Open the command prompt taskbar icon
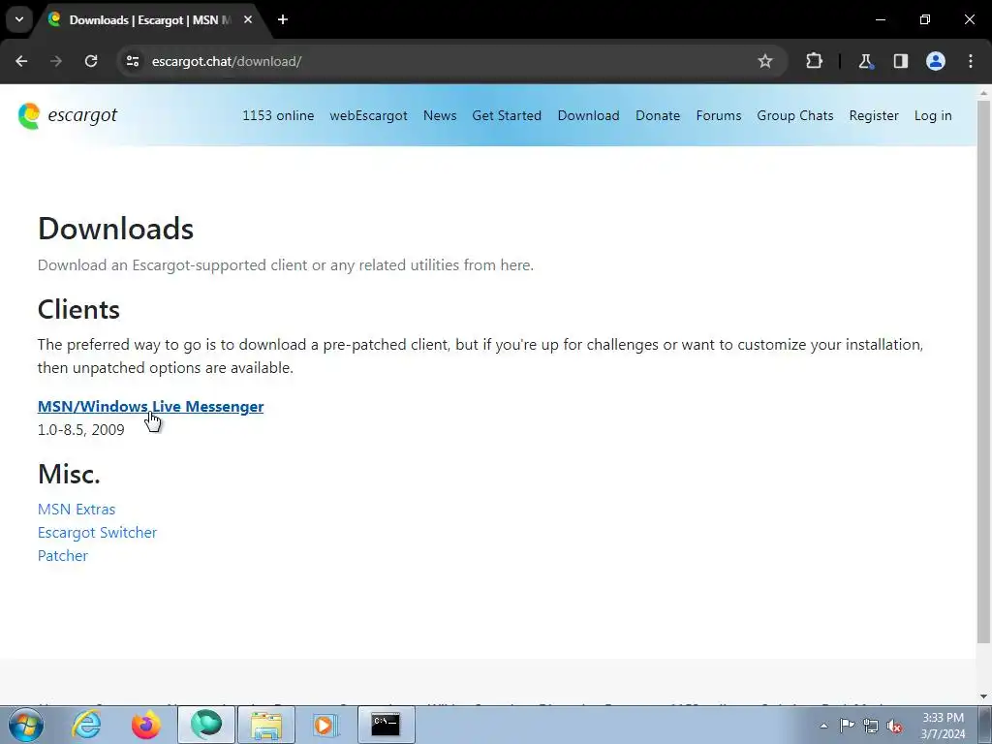This screenshot has width=992, height=744. [x=386, y=725]
